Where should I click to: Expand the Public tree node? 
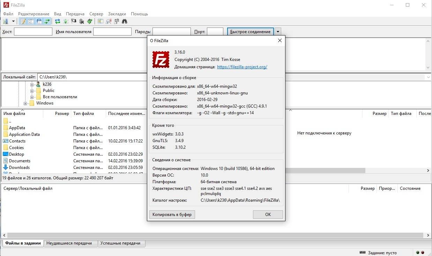click(x=32, y=91)
